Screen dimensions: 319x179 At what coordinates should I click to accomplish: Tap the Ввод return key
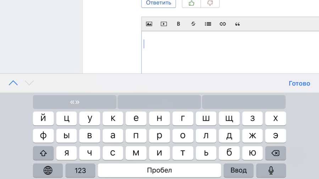[239, 170]
